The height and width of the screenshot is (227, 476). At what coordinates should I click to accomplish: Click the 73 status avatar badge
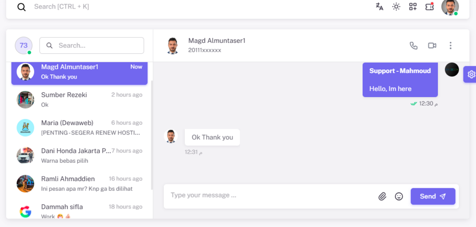tap(24, 46)
